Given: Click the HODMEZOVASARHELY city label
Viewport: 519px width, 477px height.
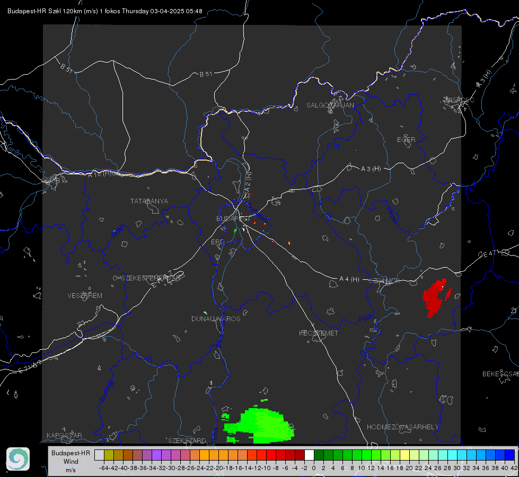Looking at the screenshot, I should pos(402,427).
